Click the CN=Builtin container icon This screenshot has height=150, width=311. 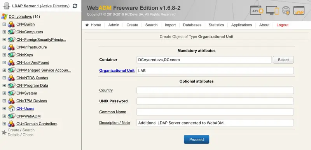11,24
